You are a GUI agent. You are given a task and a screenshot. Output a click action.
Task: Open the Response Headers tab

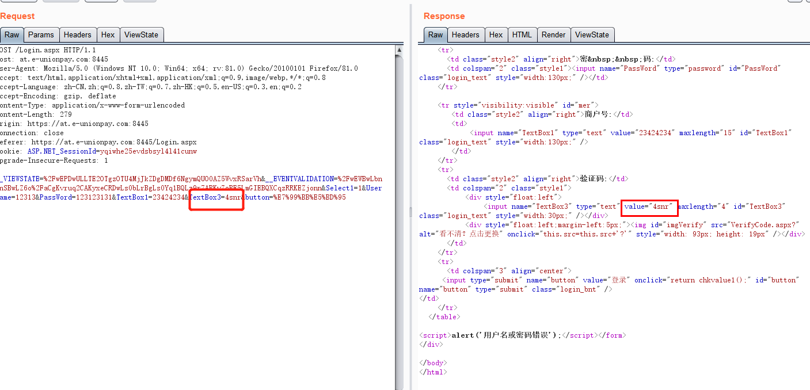click(x=466, y=35)
